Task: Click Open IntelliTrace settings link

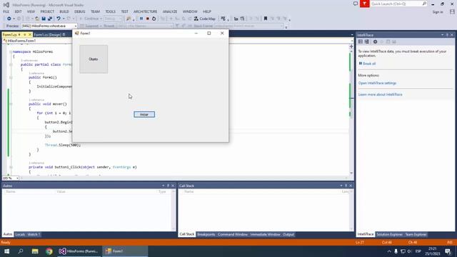Action: click(377, 83)
